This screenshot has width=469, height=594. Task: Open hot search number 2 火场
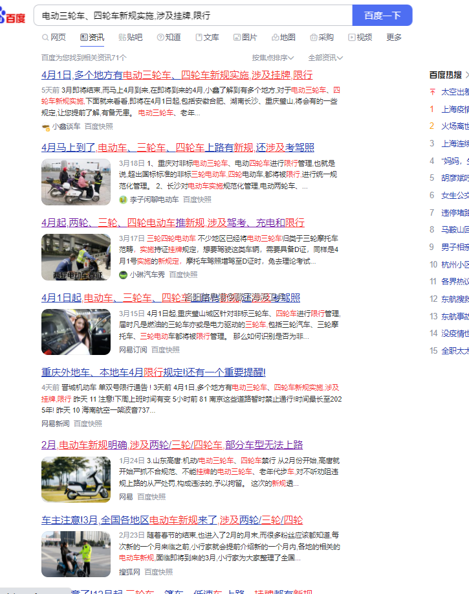(455, 126)
